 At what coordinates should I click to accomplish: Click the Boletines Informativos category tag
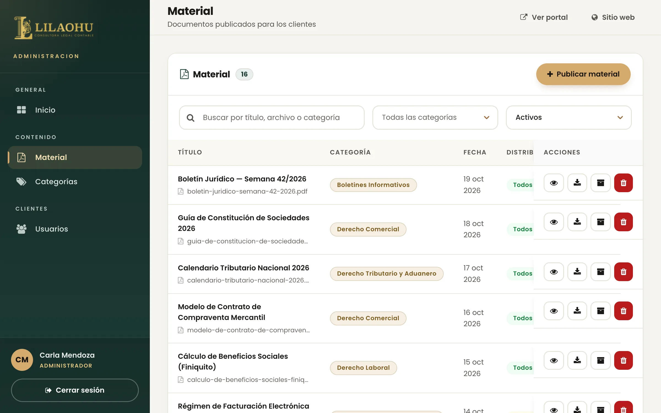tap(373, 185)
